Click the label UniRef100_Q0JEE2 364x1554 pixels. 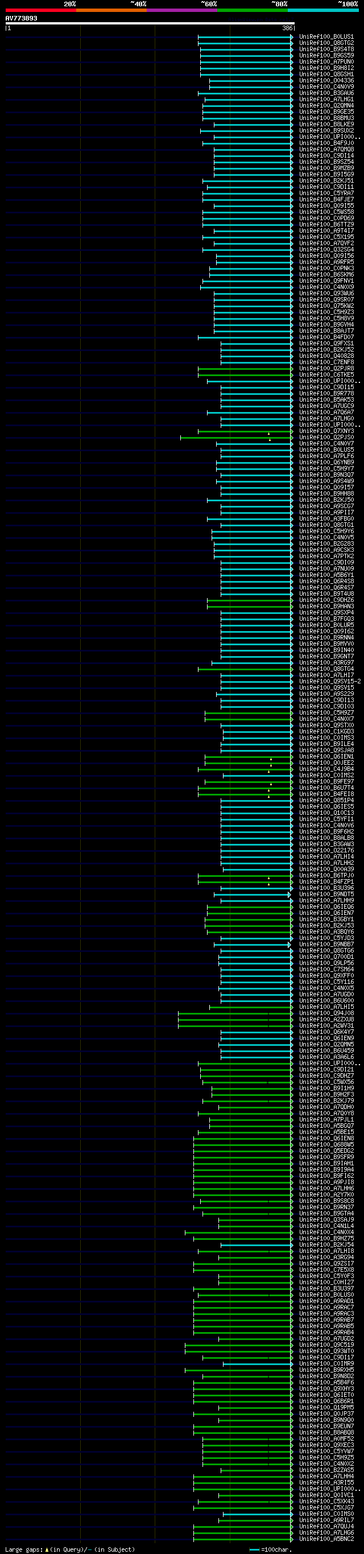pos(326,763)
